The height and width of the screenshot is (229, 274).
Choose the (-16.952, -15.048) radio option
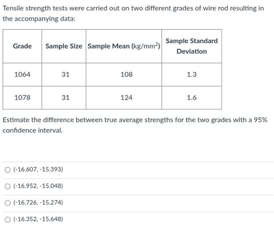coord(8,186)
